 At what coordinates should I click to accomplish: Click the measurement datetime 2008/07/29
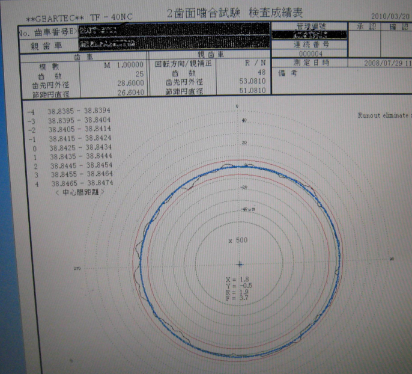pos(383,63)
